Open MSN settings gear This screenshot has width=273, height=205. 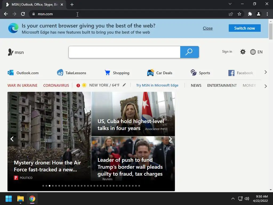[x=243, y=52]
